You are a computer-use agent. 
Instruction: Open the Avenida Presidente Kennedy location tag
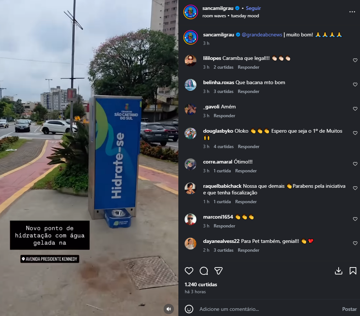click(x=50, y=259)
